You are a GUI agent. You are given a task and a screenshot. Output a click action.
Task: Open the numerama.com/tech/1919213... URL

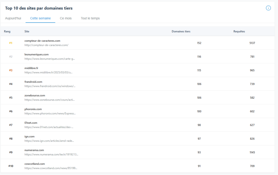point(51,154)
